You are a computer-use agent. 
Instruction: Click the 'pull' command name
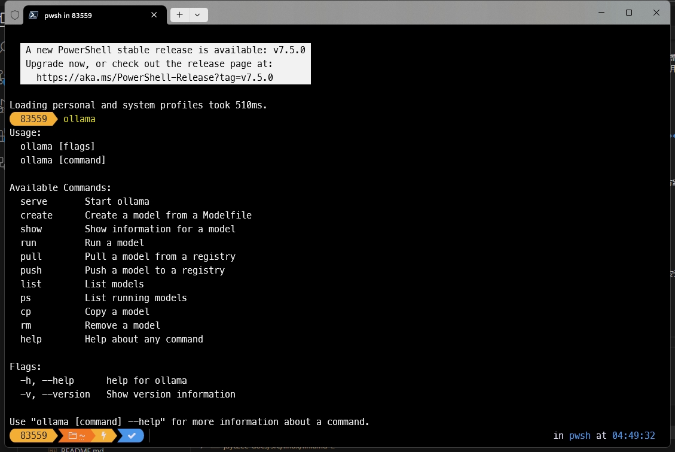[31, 257]
